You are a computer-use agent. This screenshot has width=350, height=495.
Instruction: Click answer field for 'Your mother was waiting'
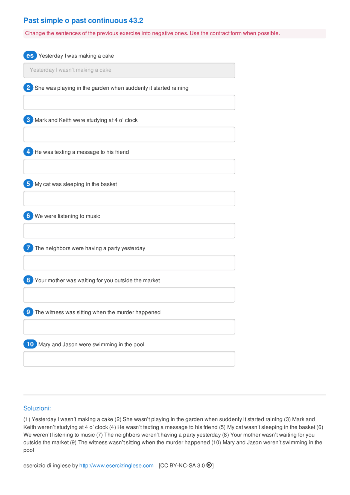click(129, 295)
